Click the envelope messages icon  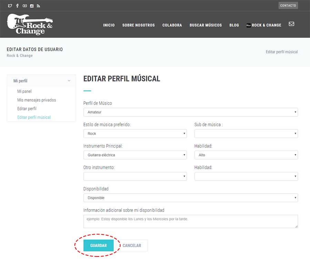pos(291,24)
